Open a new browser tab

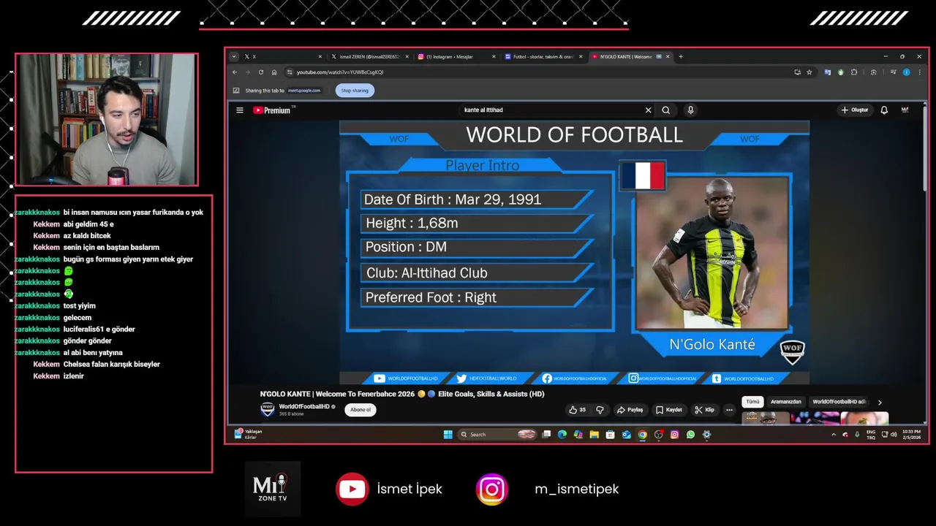[x=680, y=56]
